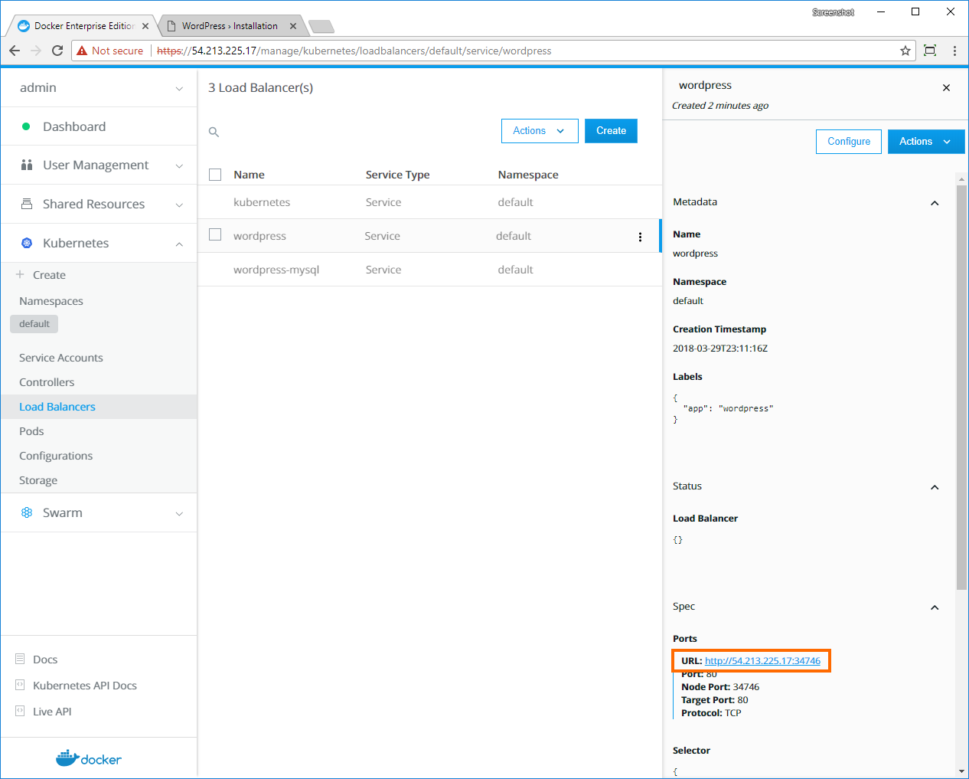Close the wordpress details panel
969x779 pixels.
(946, 88)
